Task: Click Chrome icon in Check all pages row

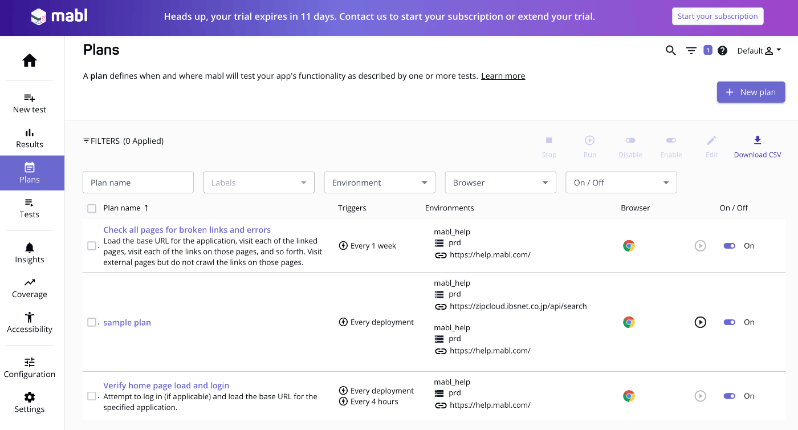Action: 629,246
